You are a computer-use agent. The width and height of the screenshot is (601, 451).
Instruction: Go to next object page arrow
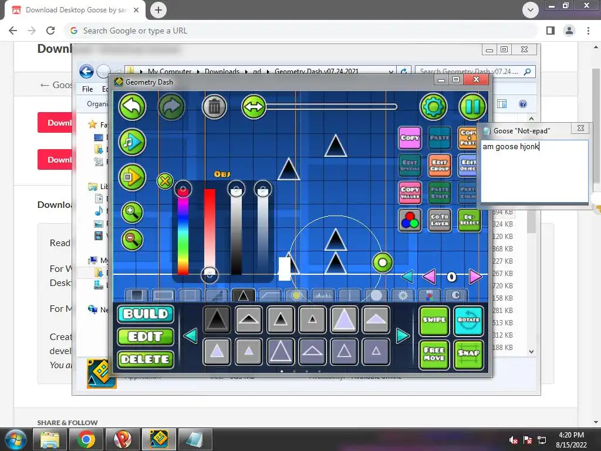pos(403,336)
